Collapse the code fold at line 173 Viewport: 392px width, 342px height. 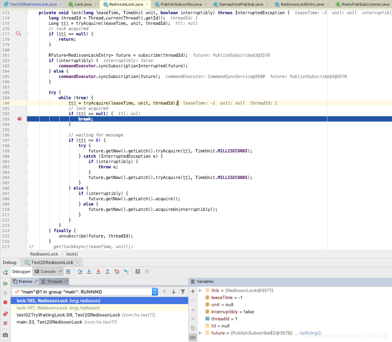pos(27,13)
